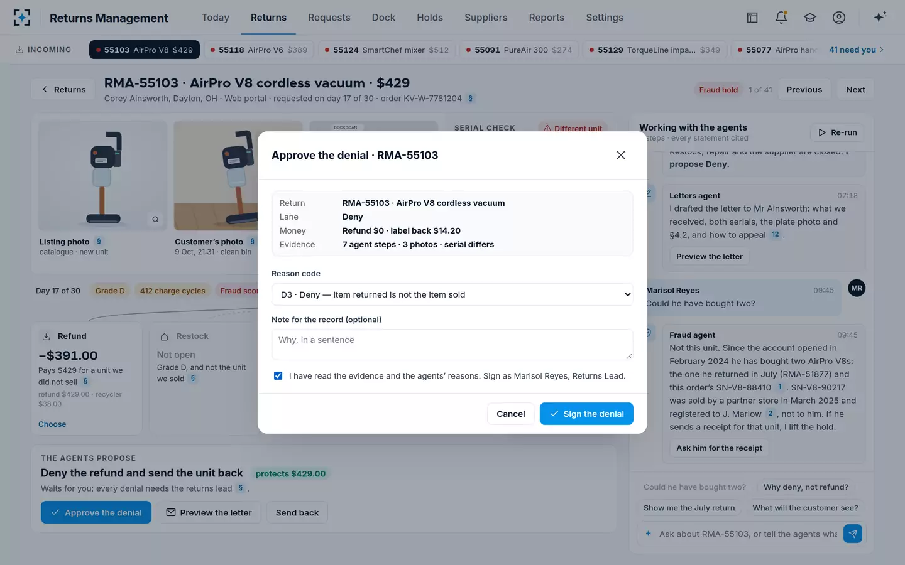This screenshot has height=565, width=905.
Task: Click the graduation cap training icon
Action: 810,18
